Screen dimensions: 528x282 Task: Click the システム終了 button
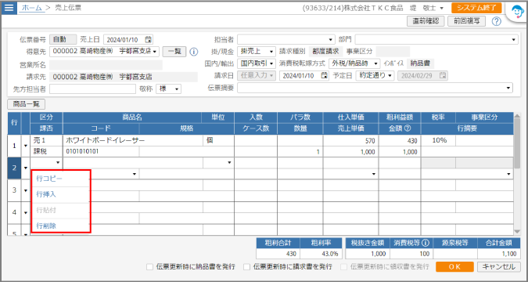pos(476,8)
